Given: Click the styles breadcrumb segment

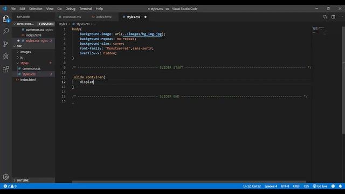Looking at the screenshot, I should [63, 24].
